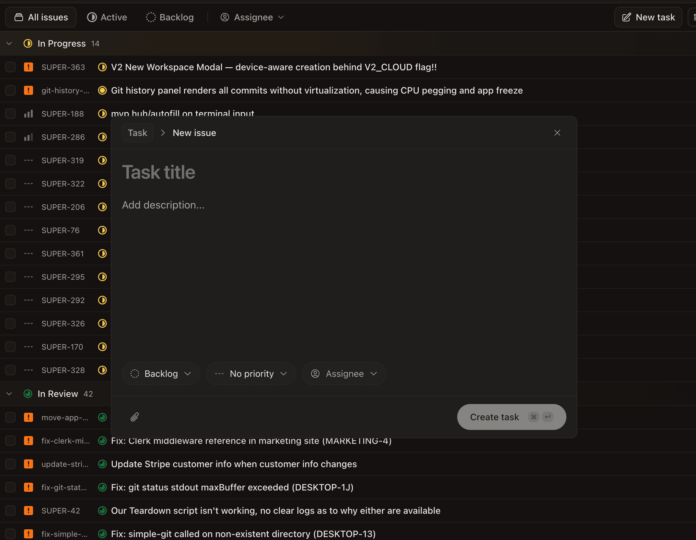Click into the Task title field
The width and height of the screenshot is (696, 540).
[324, 172]
